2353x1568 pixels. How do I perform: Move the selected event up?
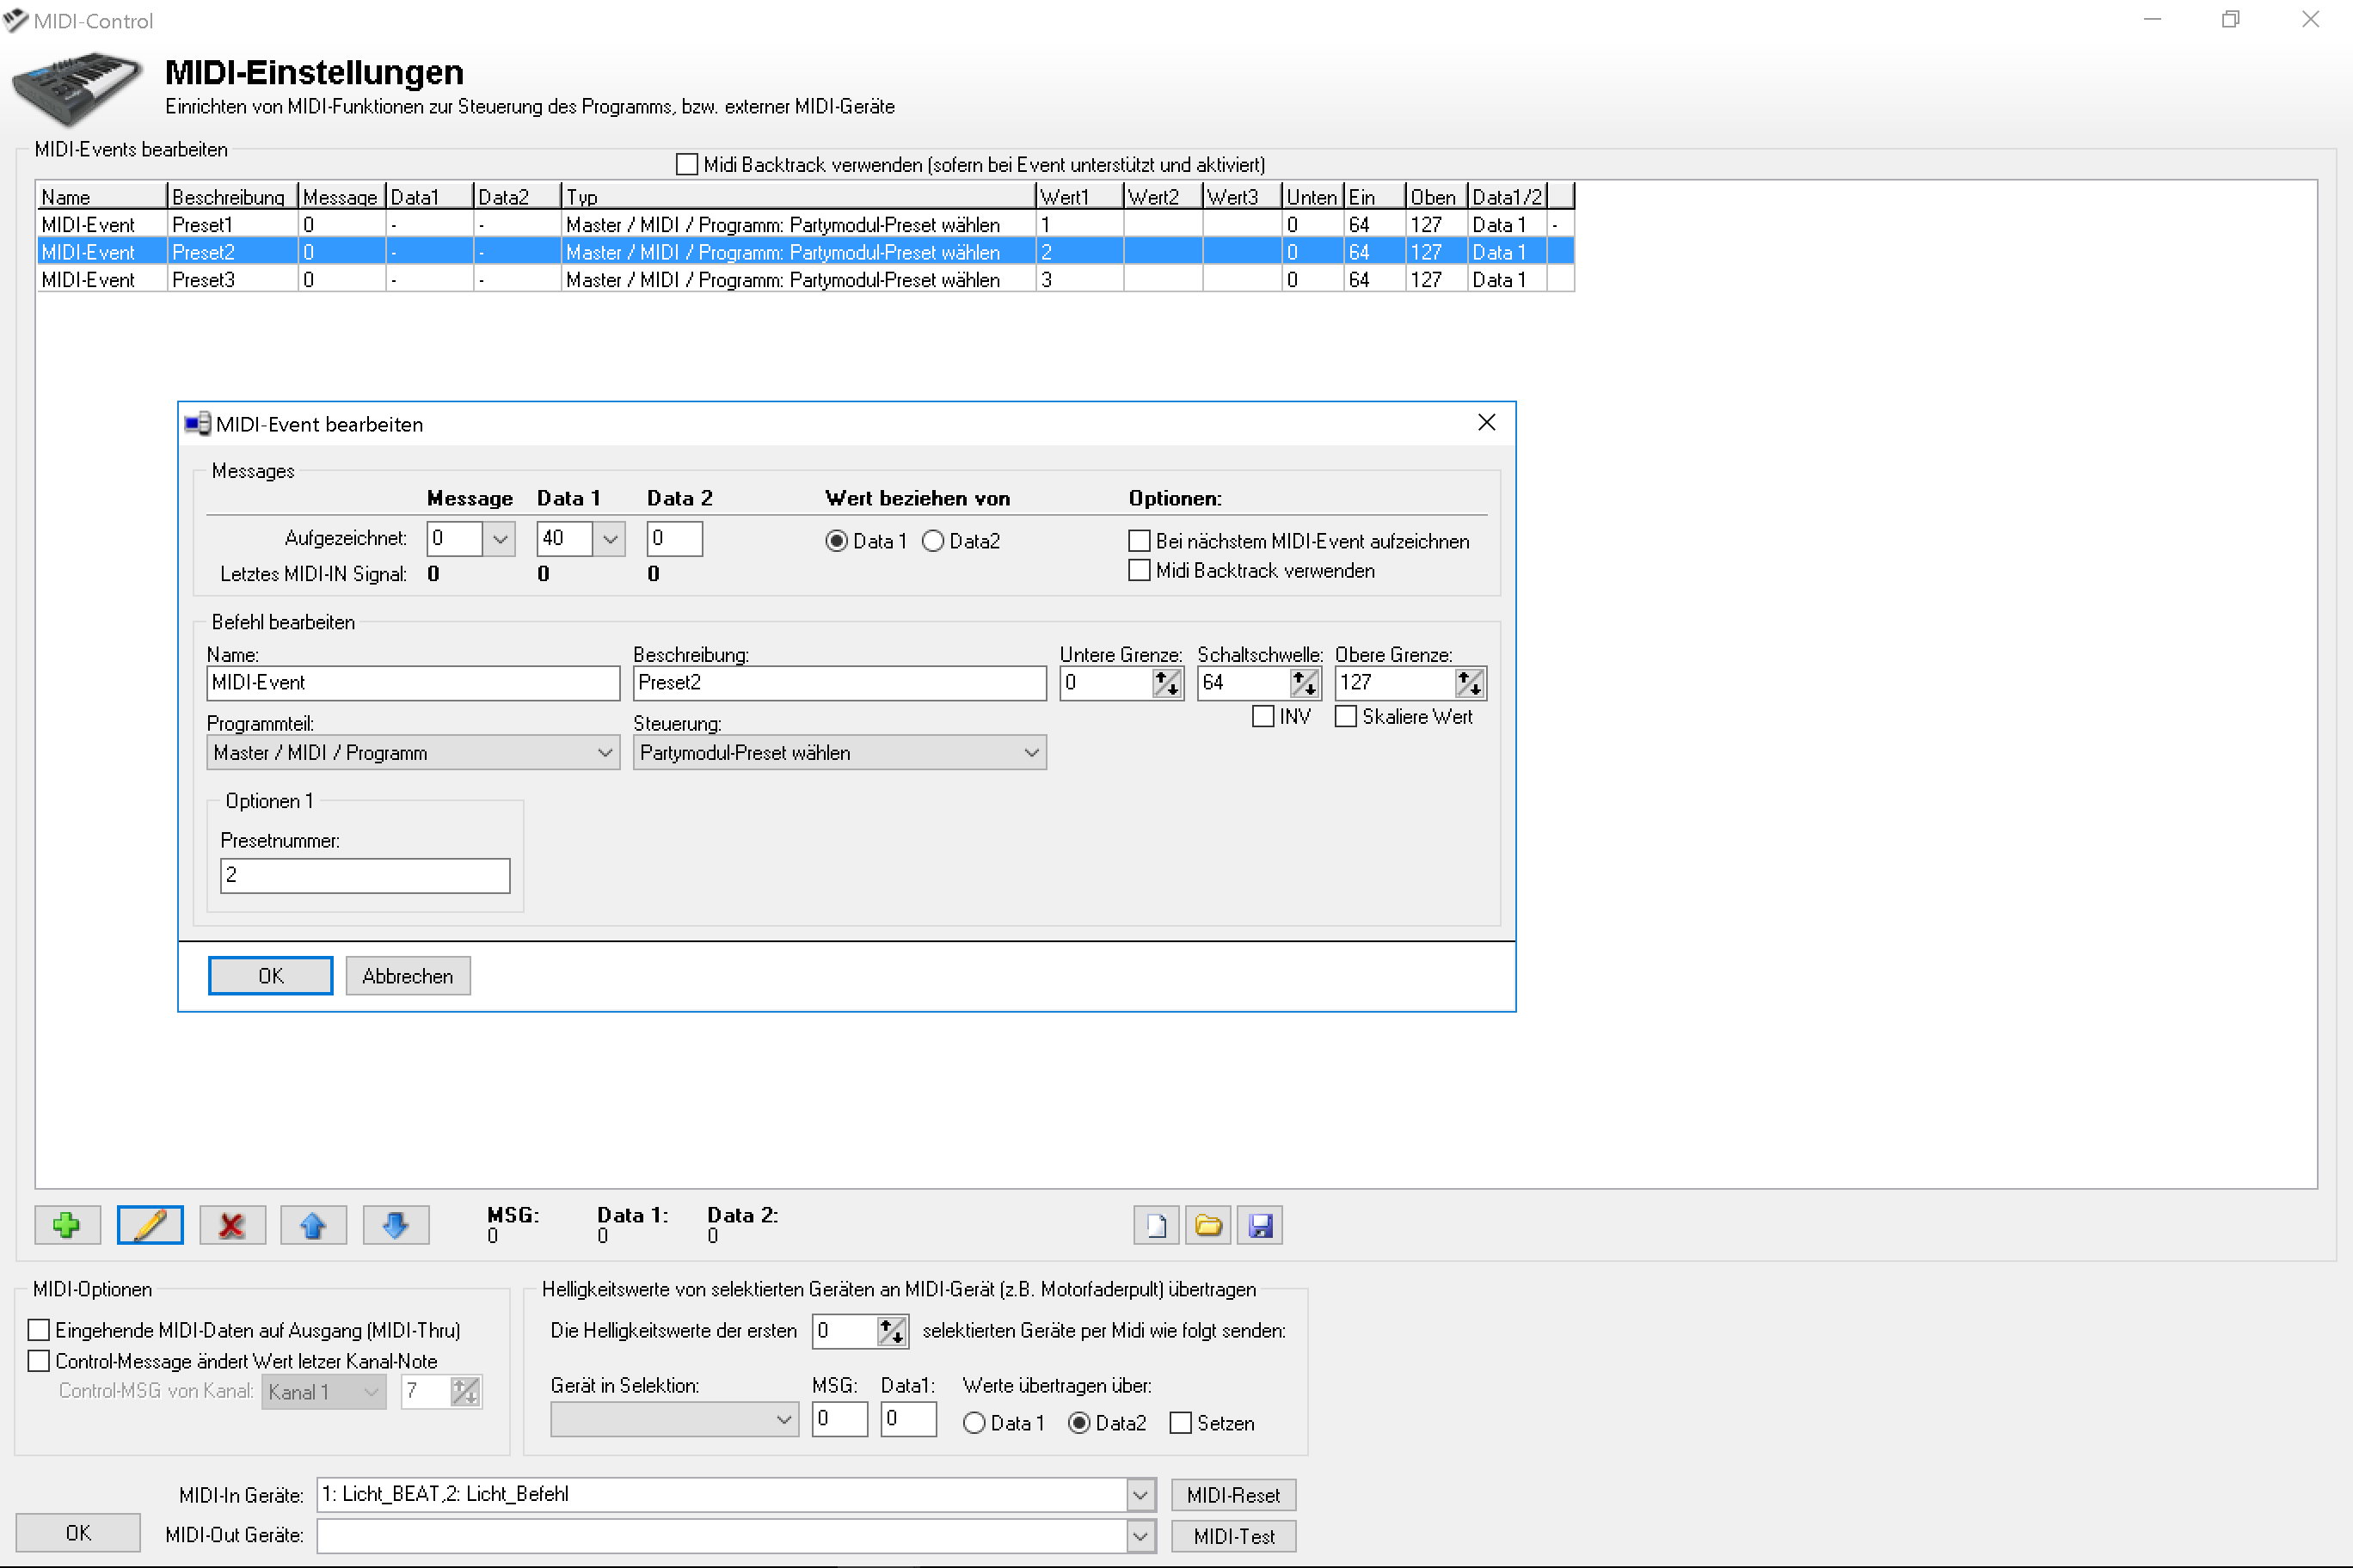tap(313, 1224)
